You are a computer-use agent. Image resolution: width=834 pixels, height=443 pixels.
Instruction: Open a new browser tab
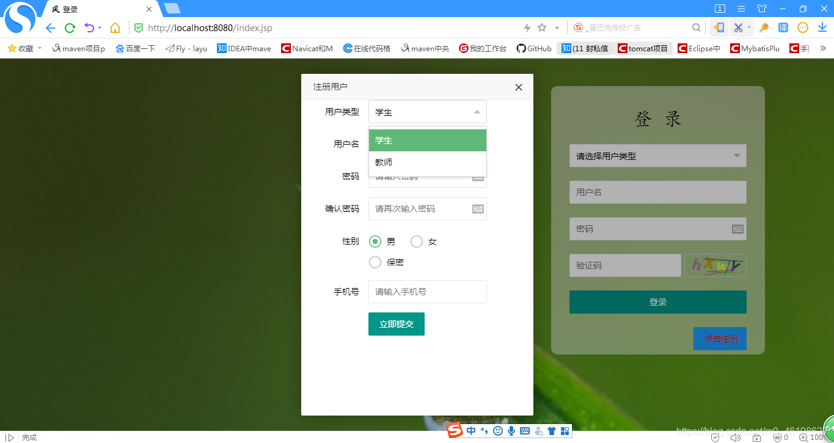[x=173, y=8]
